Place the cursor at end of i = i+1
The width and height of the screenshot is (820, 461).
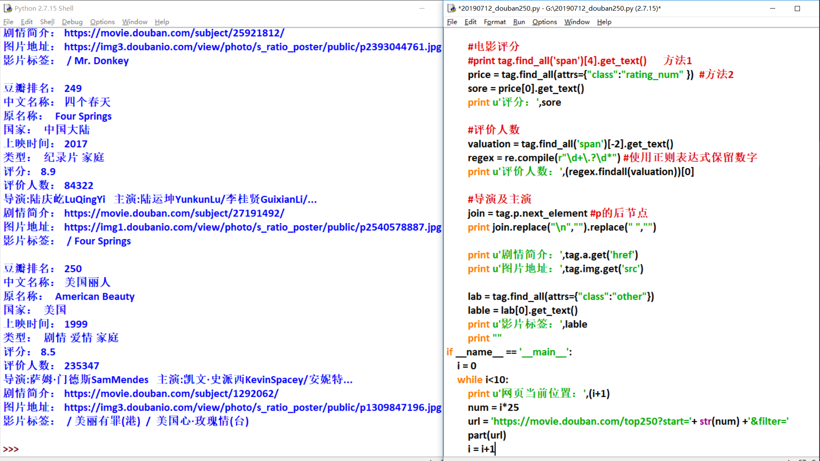(495, 449)
